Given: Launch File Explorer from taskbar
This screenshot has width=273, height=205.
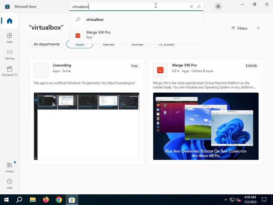Looking at the screenshot, I should 33,200.
